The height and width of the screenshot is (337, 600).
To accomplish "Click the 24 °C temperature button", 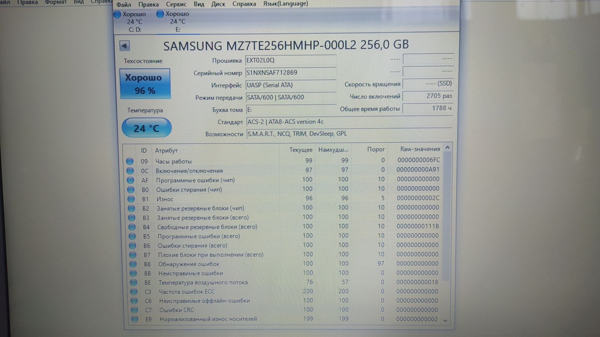I will [146, 128].
